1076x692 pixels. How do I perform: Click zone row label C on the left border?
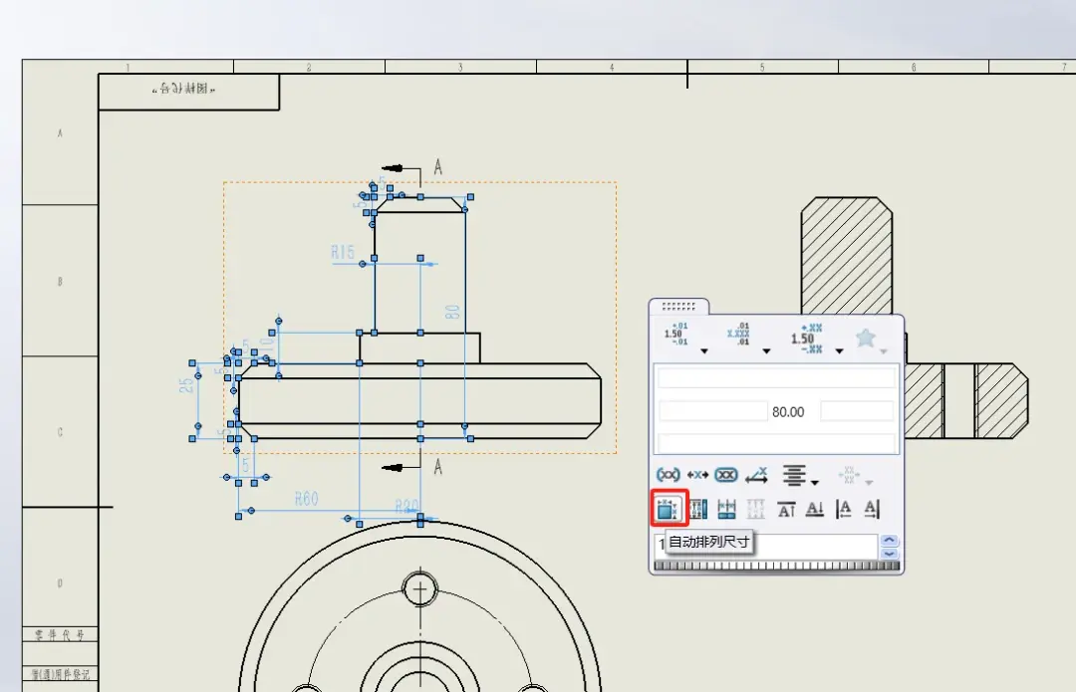(x=60, y=432)
